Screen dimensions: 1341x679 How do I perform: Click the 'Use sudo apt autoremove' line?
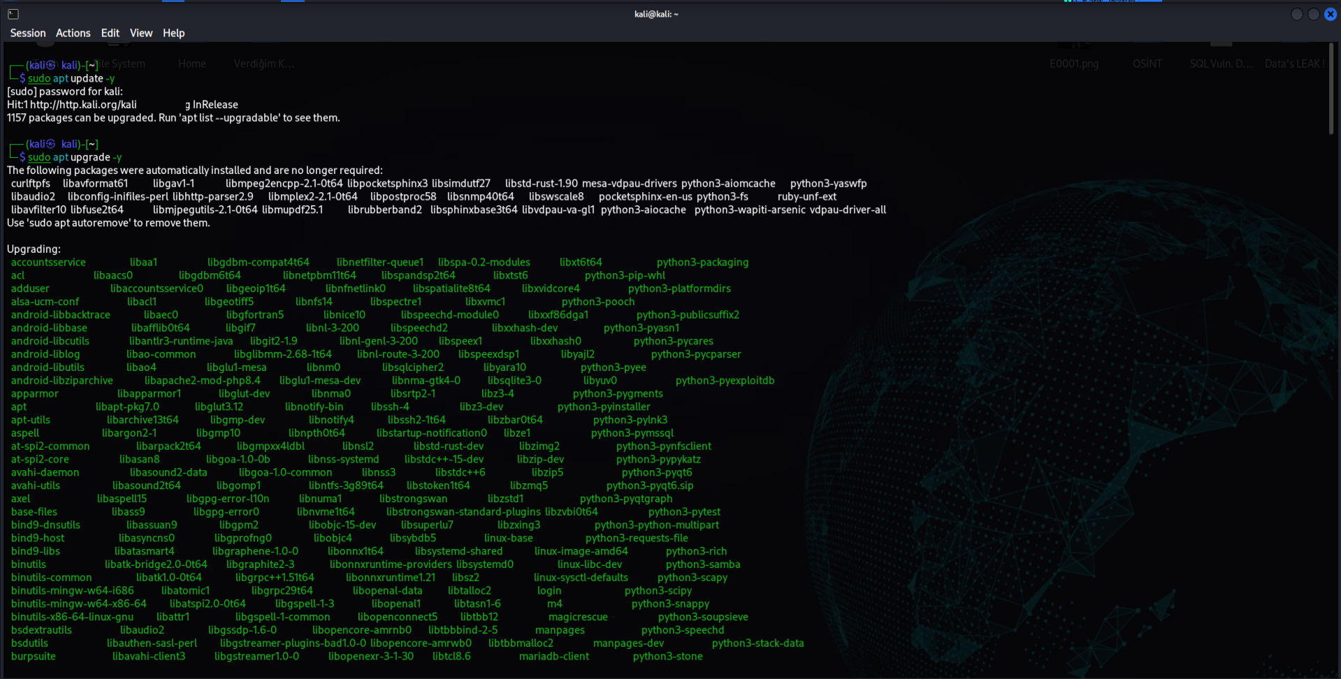tap(108, 223)
